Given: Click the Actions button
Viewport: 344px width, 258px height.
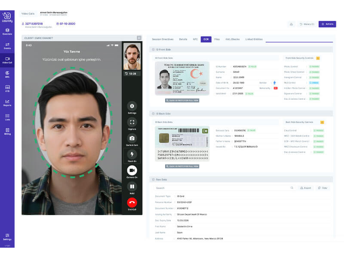Looking at the screenshot, I should (327, 24).
